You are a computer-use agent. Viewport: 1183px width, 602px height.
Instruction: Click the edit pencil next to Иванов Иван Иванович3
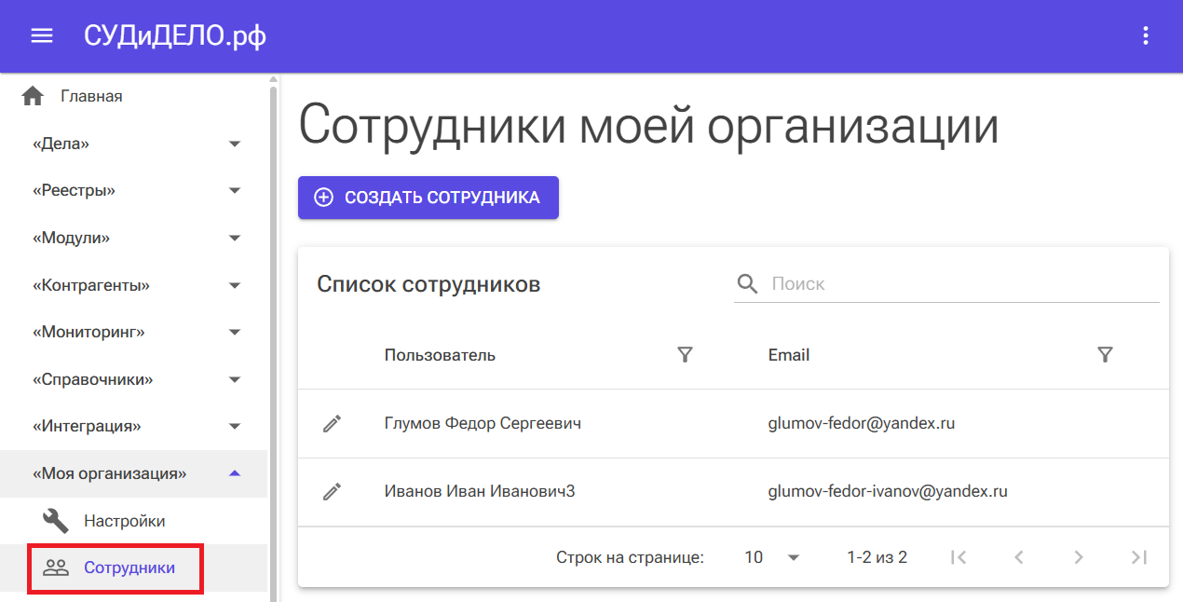click(x=332, y=491)
